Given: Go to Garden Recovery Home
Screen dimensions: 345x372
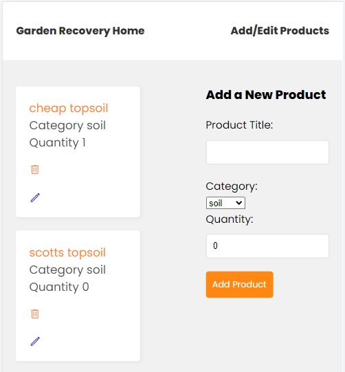Looking at the screenshot, I should [80, 31].
